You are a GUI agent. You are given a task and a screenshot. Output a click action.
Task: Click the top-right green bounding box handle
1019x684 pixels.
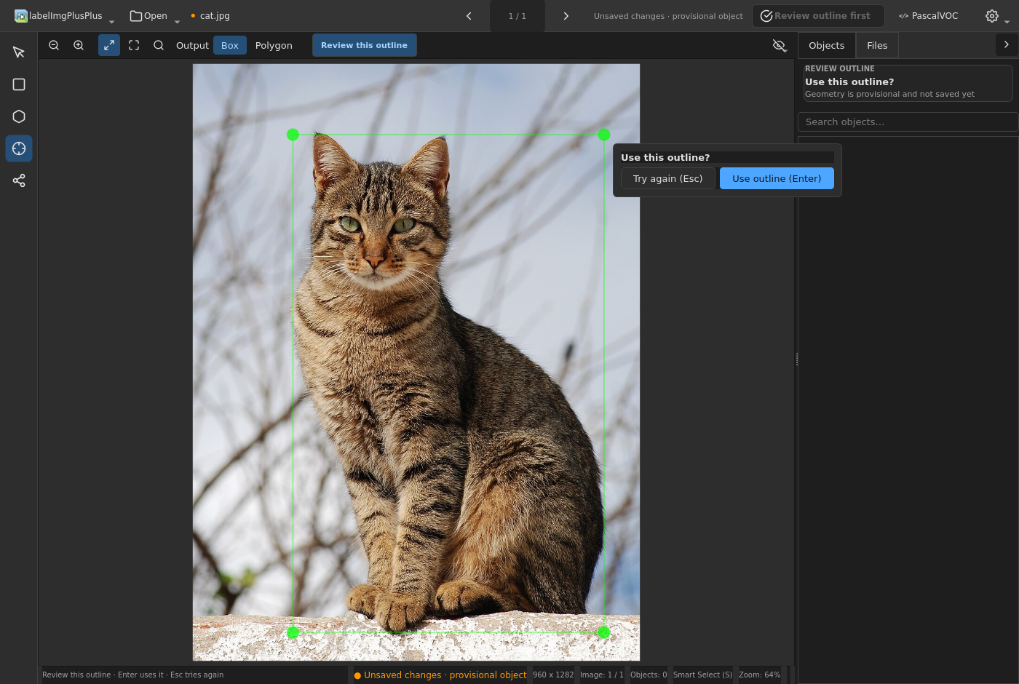(603, 135)
